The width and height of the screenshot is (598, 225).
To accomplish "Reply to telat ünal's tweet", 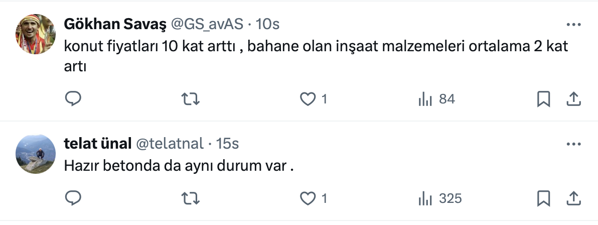I will (73, 198).
